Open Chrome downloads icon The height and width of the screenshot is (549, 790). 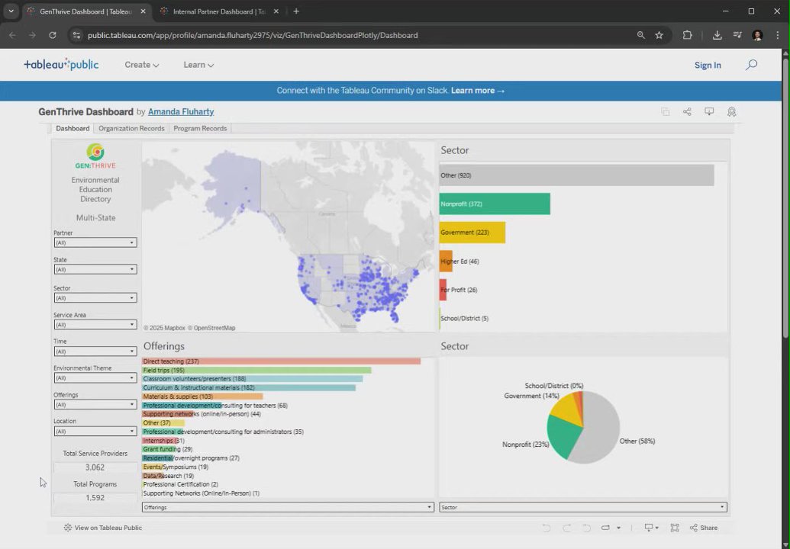pyautogui.click(x=717, y=35)
